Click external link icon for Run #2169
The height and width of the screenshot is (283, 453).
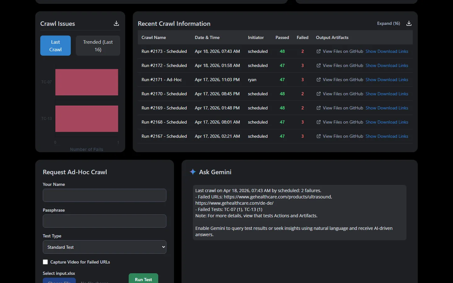(318, 108)
